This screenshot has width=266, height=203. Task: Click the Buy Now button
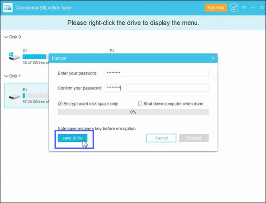pos(216,8)
